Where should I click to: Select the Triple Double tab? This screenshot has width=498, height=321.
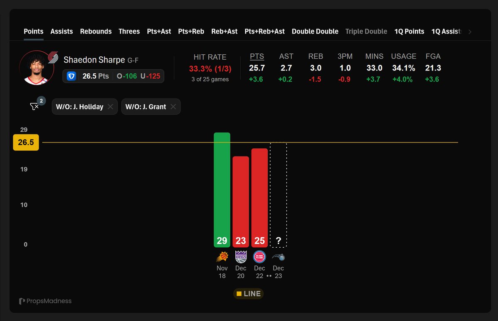coord(366,31)
